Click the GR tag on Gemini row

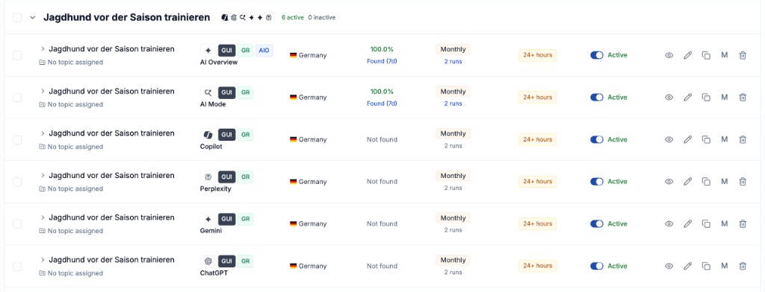point(245,219)
